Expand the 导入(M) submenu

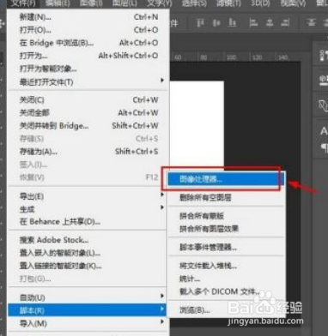88,323
